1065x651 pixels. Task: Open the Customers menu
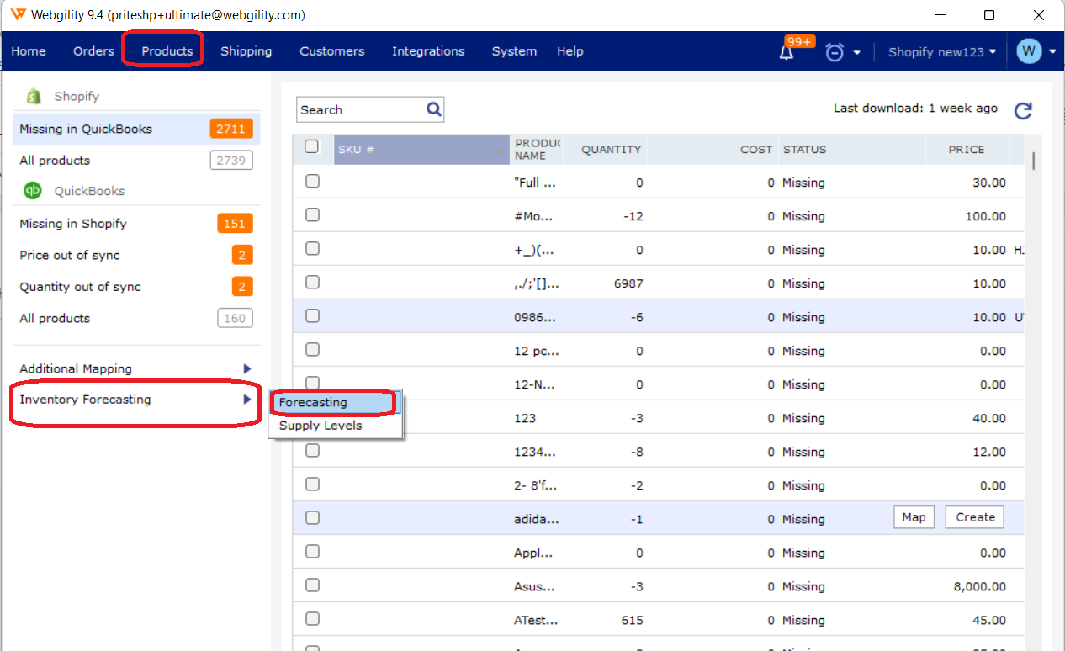(332, 51)
